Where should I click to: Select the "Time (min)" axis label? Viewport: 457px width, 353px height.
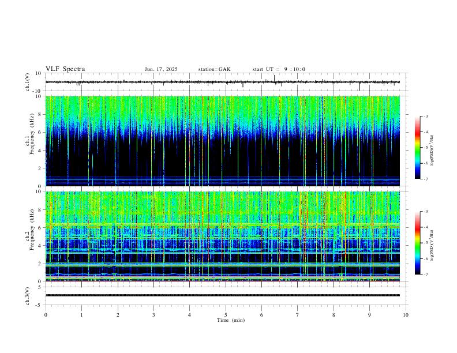pos(231,320)
